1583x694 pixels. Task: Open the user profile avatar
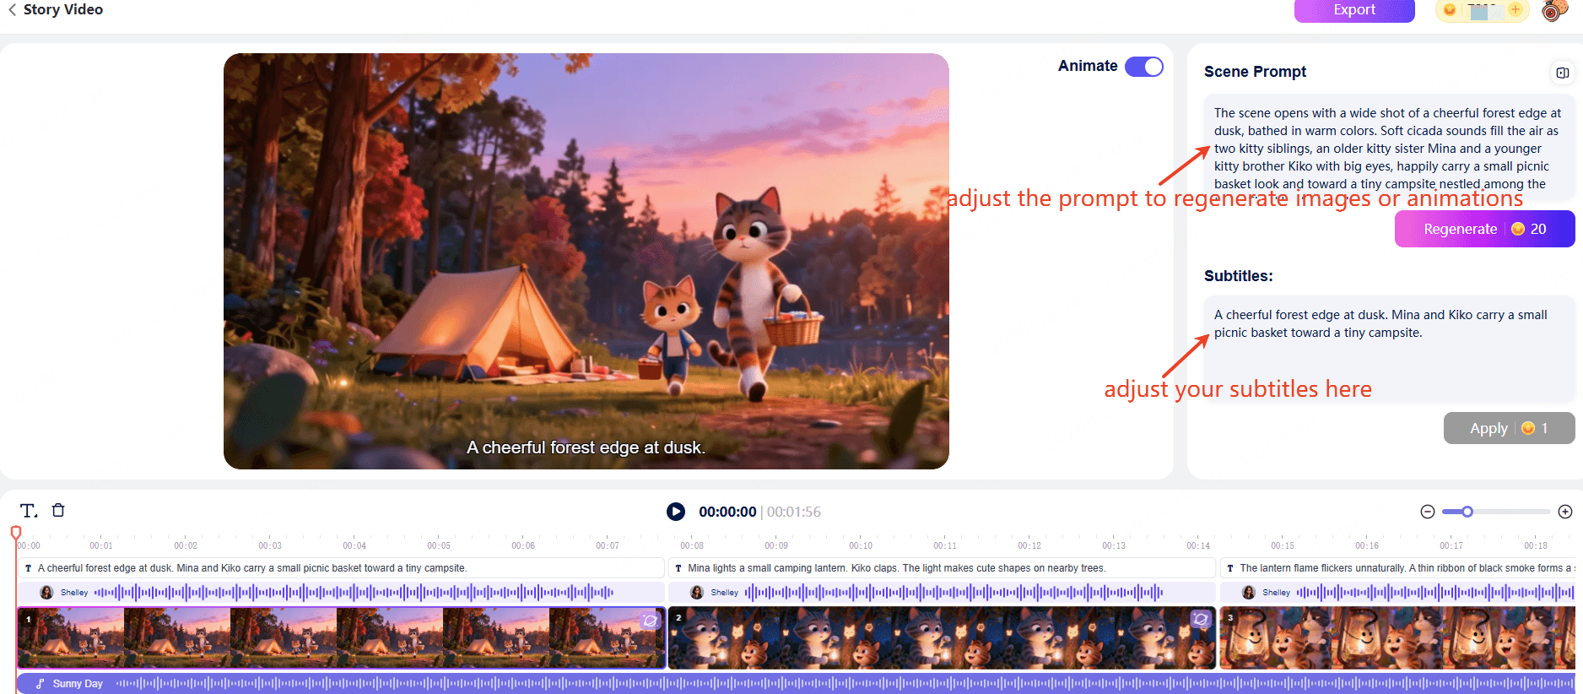1554,10
